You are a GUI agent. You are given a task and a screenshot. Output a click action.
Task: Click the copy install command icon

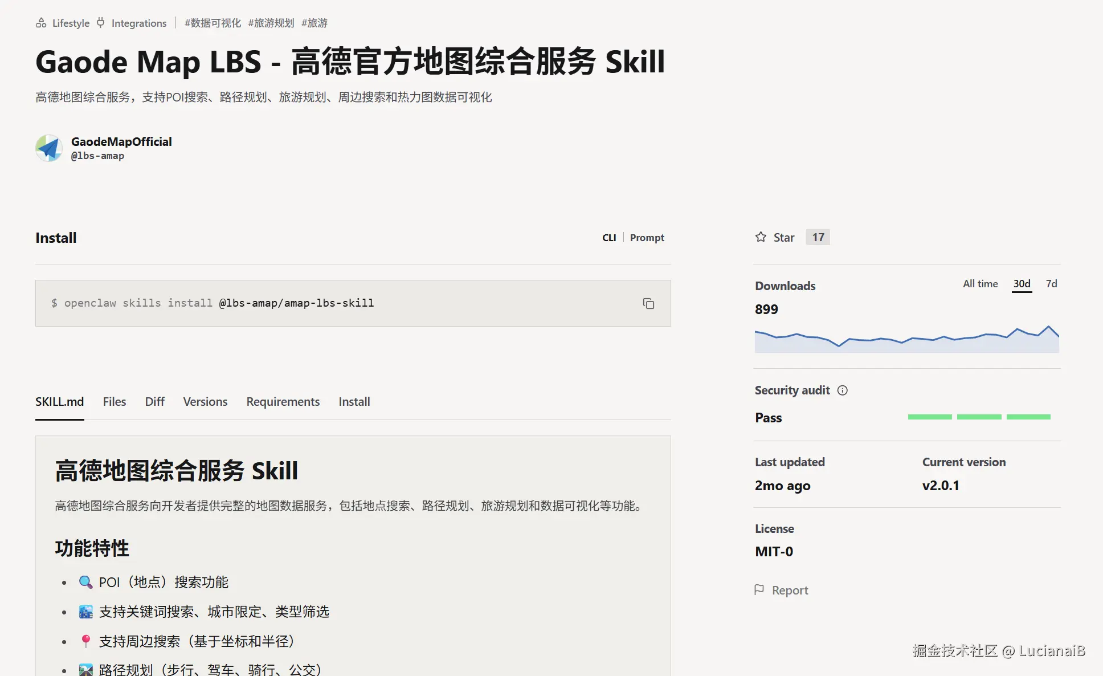[x=648, y=303]
